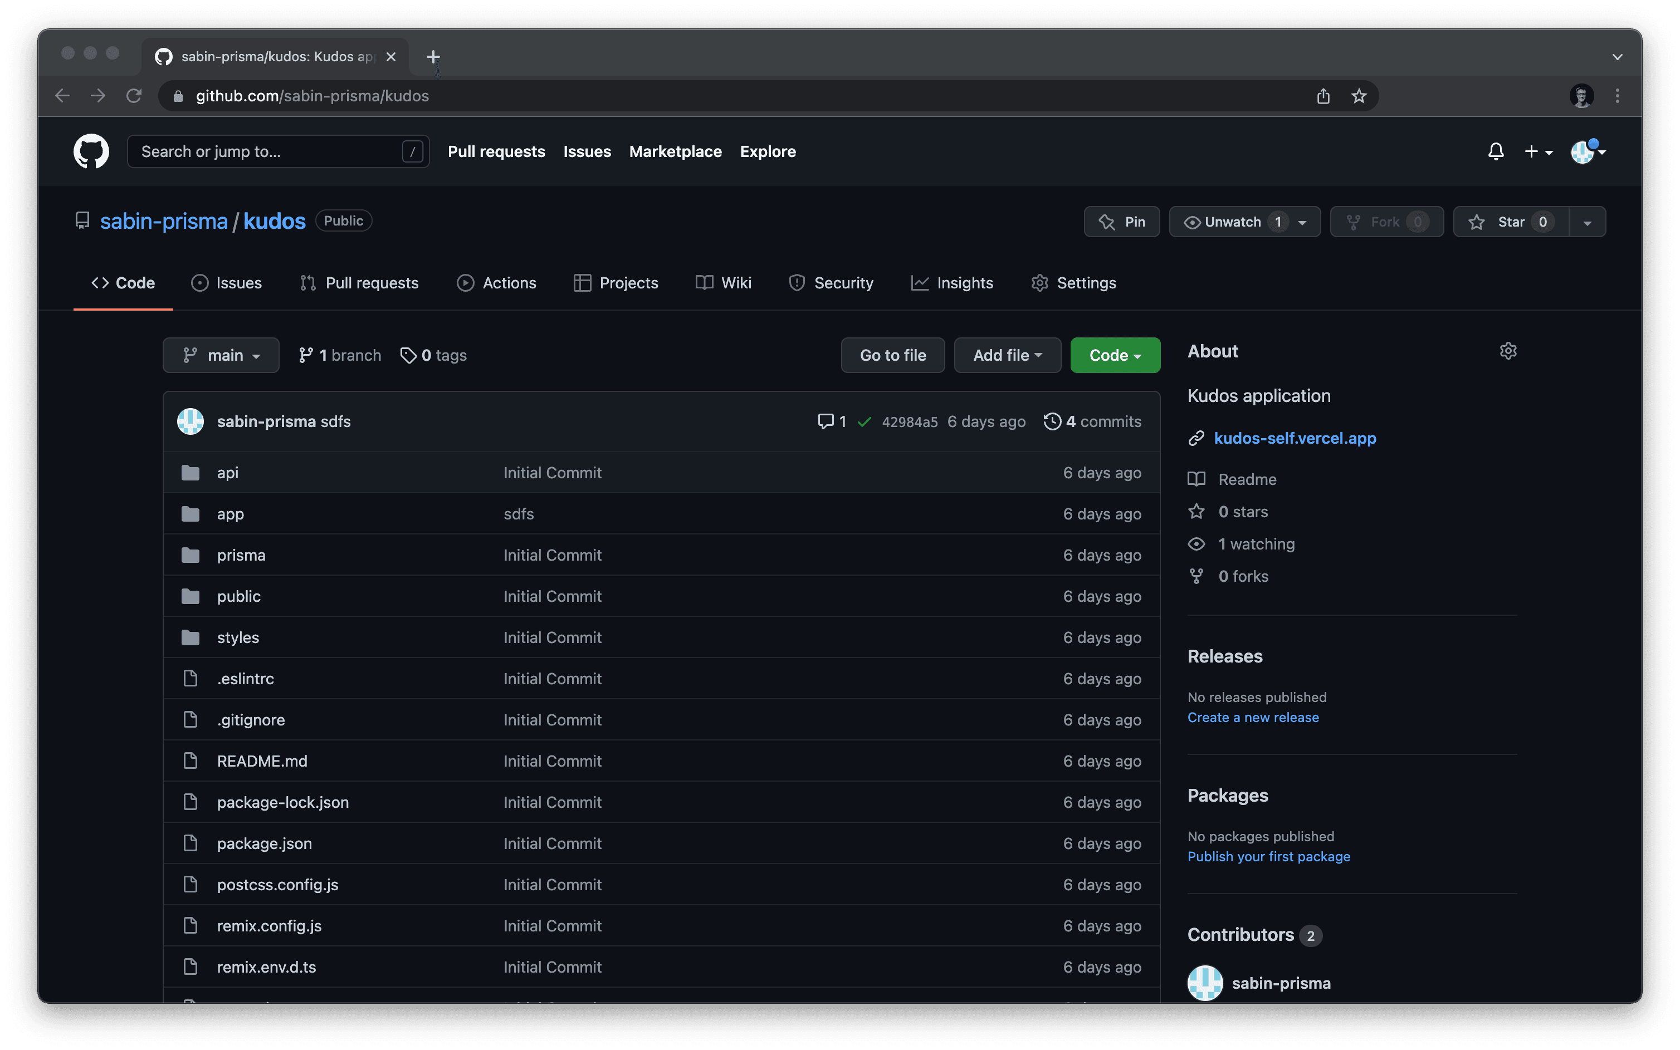Click the GitHub logo home icon
Screen dimensions: 1680x1050
[x=91, y=151]
